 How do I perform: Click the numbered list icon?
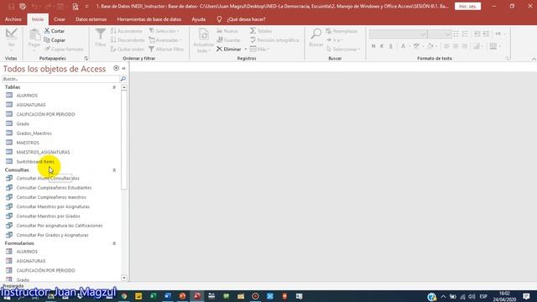tap(465, 34)
